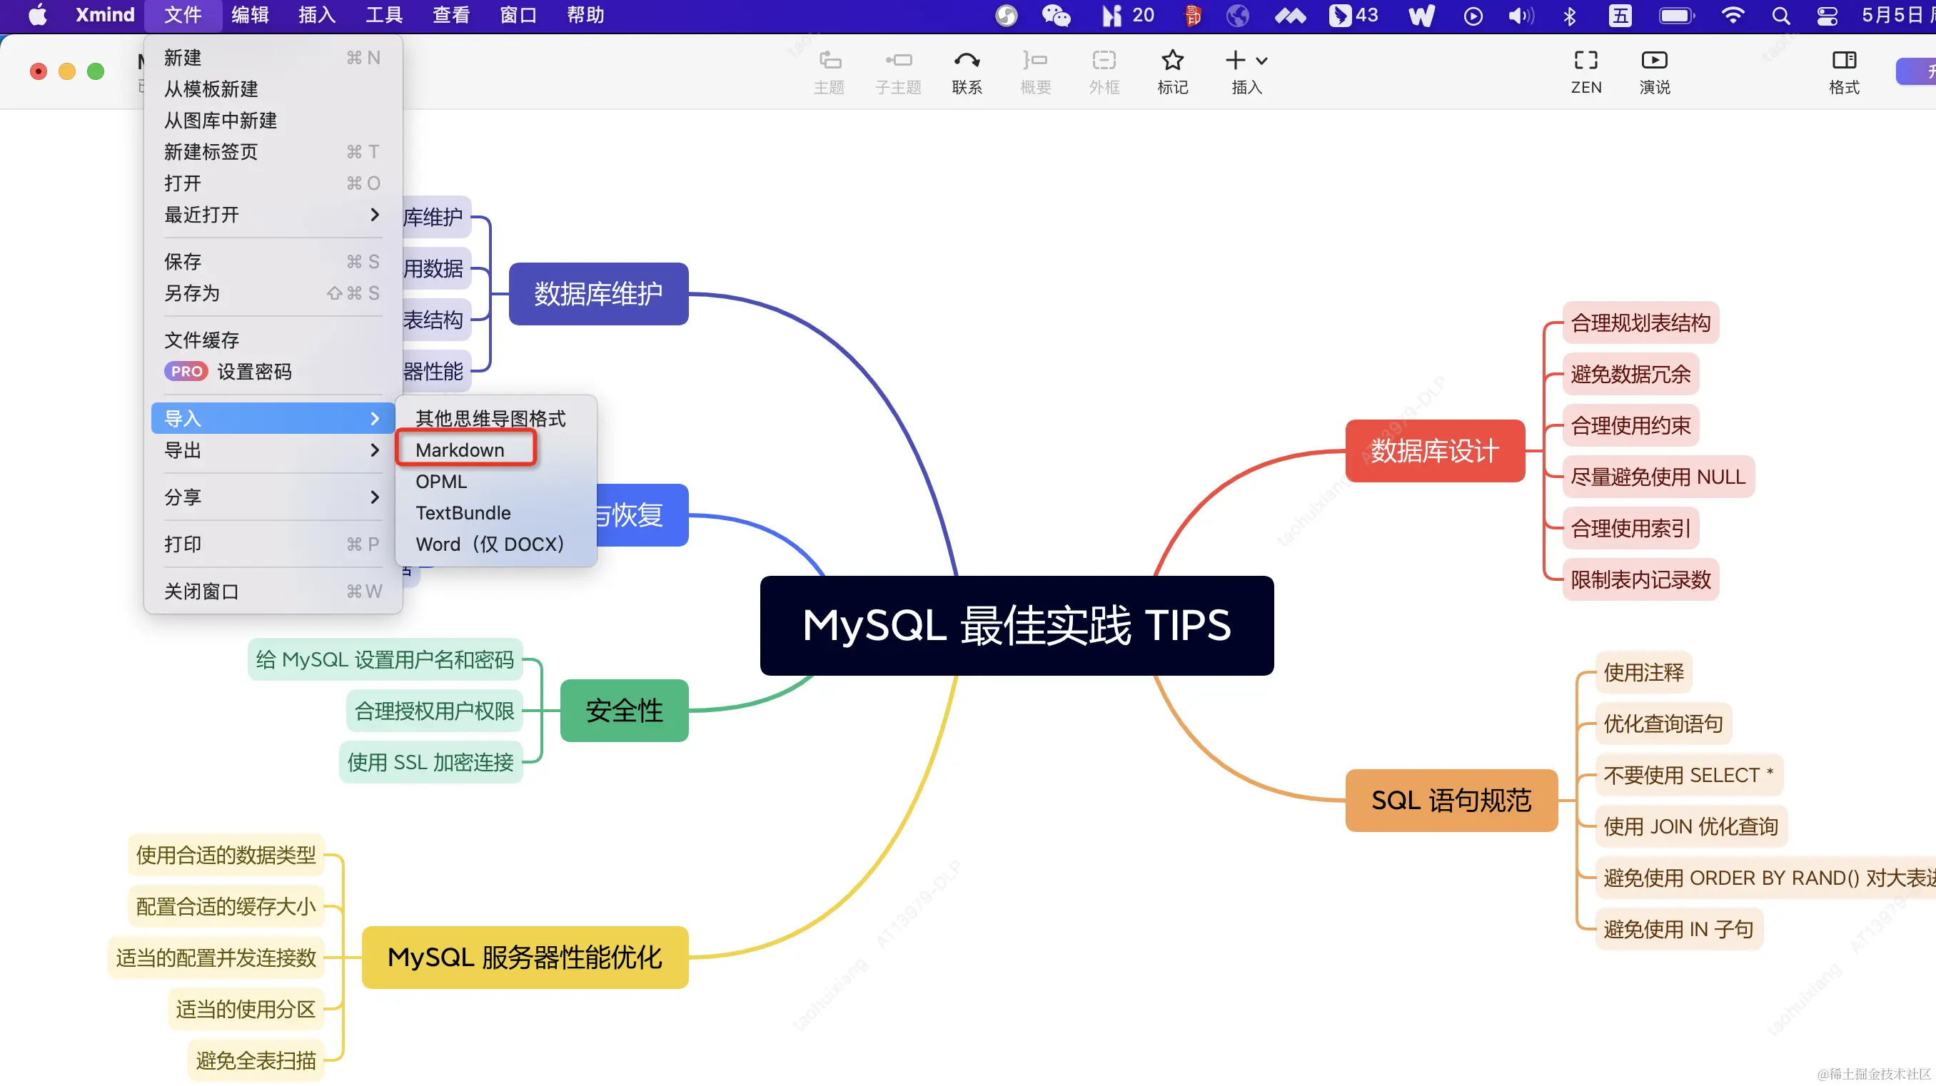Select the 数据库维护 purple topic

pos(598,294)
